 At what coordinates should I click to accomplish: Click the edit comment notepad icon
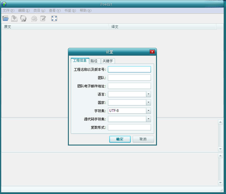43,18
